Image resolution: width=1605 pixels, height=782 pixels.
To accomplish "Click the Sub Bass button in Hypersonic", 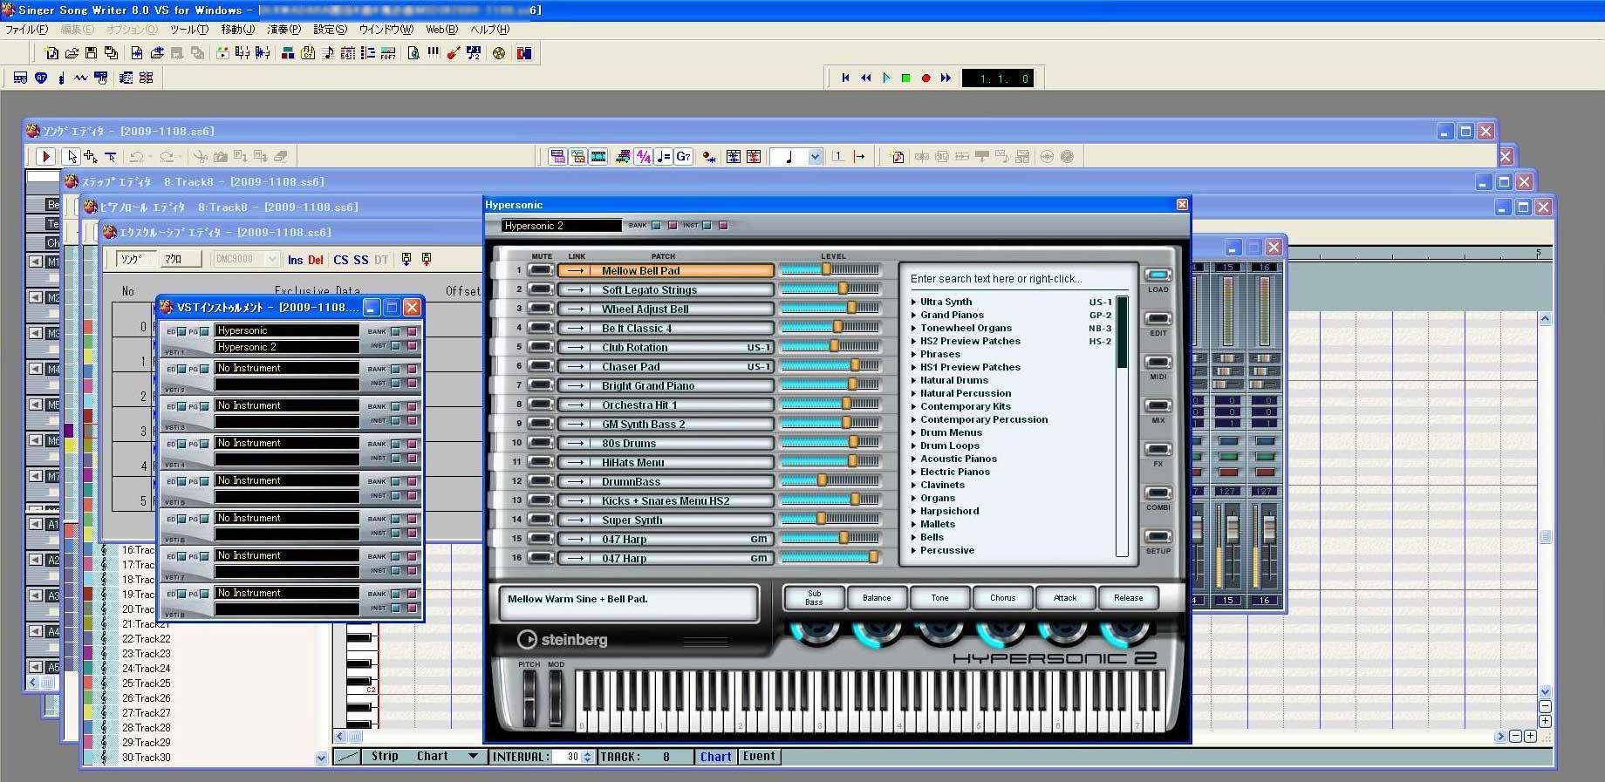I will coord(814,597).
